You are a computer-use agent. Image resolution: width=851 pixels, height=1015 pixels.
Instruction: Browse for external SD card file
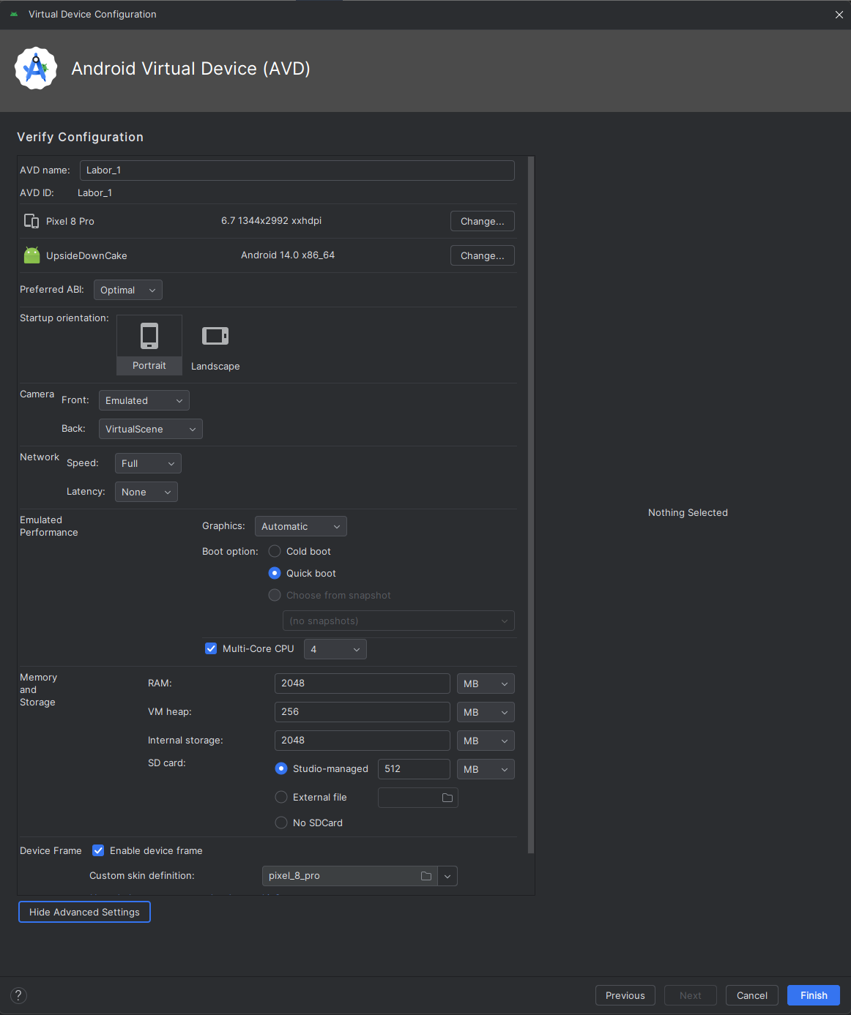point(447,798)
